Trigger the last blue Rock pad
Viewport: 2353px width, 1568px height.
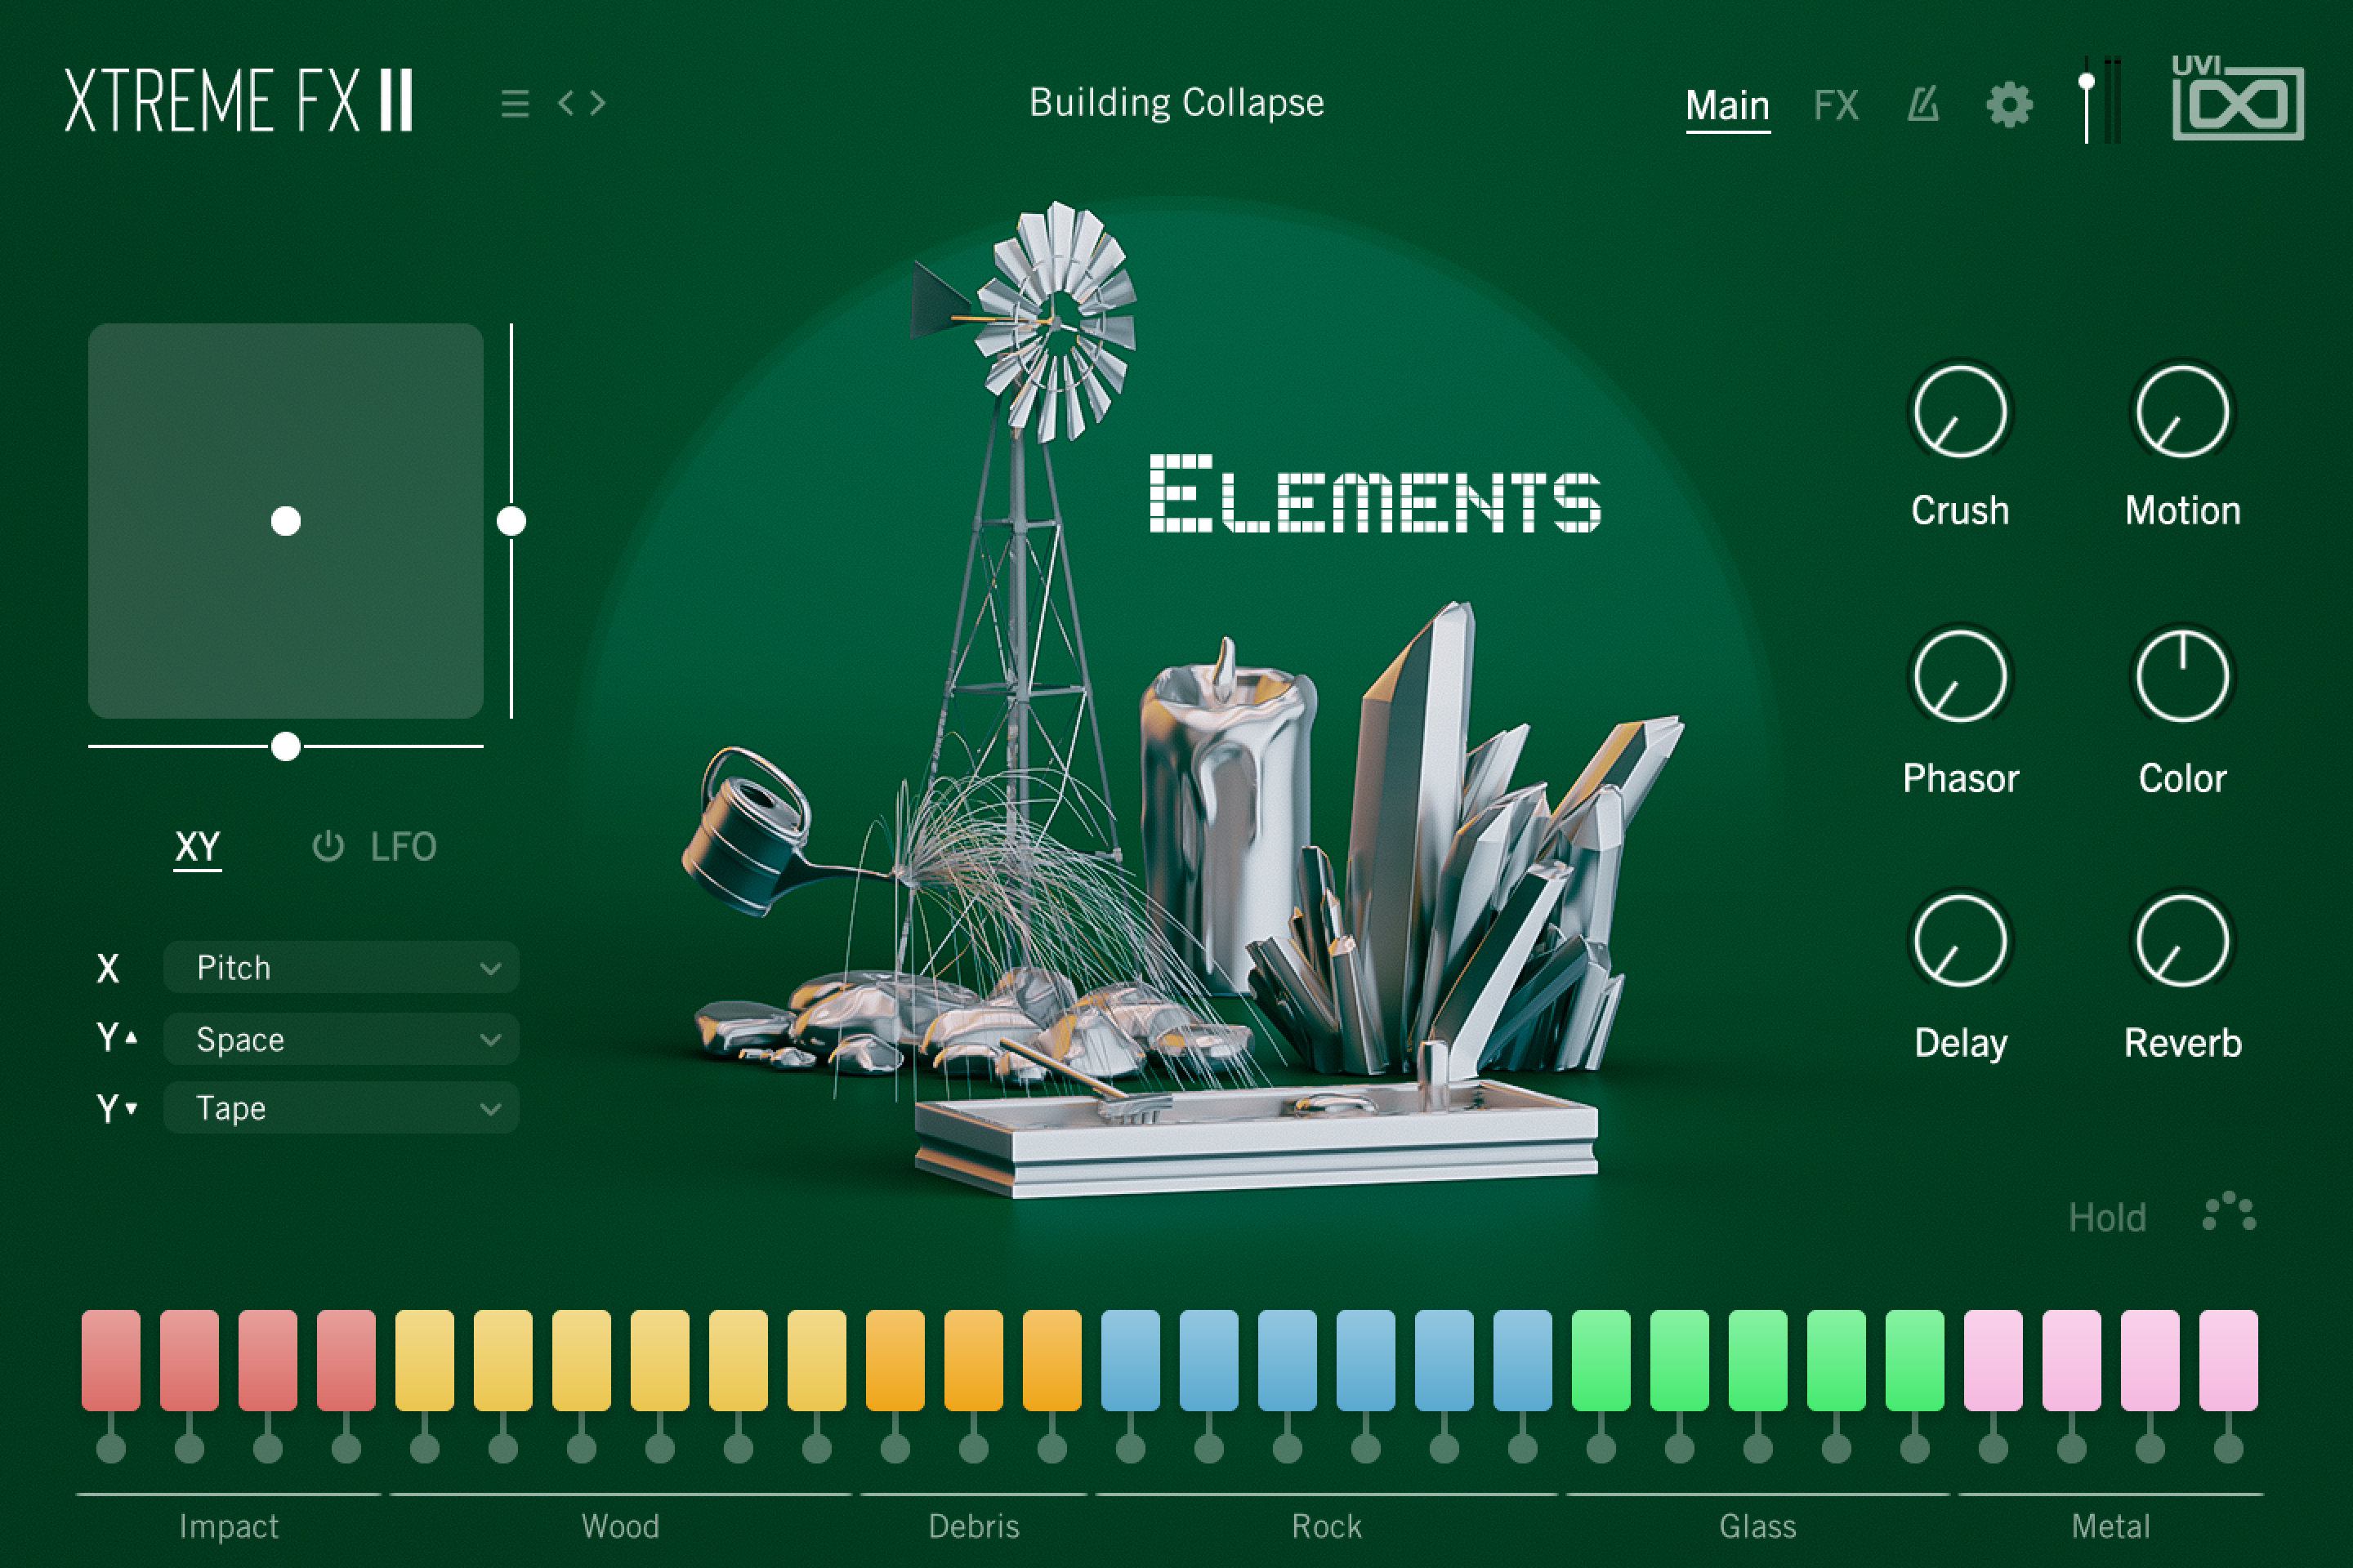pos(1523,1360)
